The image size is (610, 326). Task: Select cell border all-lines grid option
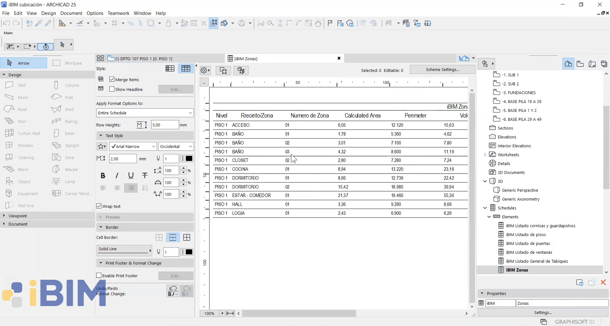pyautogui.click(x=186, y=237)
